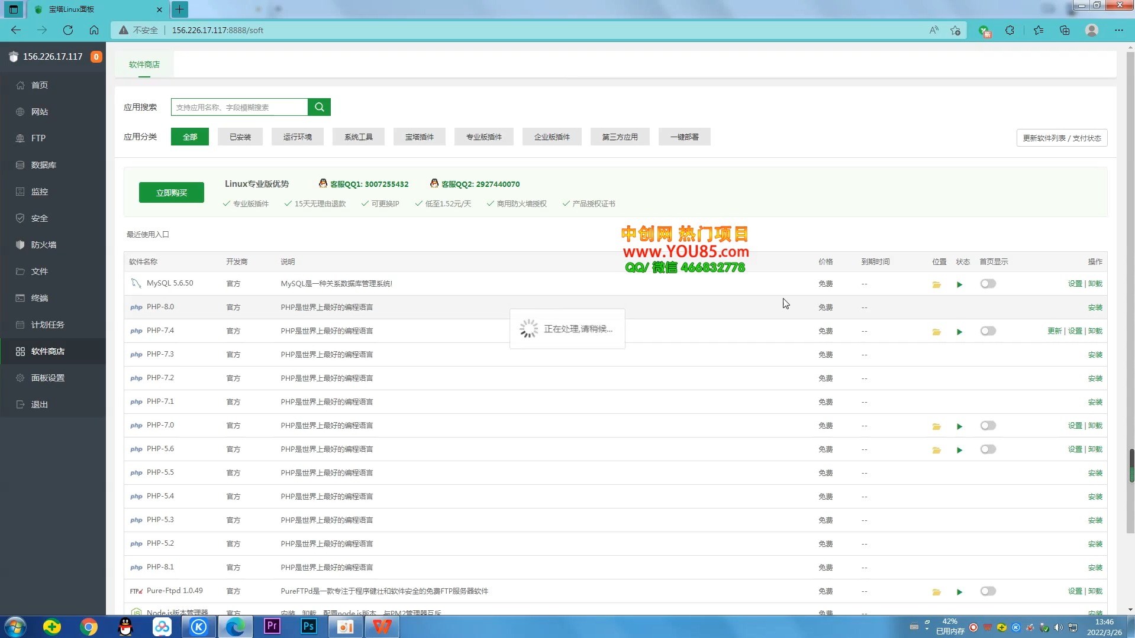Image resolution: width=1135 pixels, height=638 pixels.
Task: Click 退出 in the sidebar
Action: point(53,404)
